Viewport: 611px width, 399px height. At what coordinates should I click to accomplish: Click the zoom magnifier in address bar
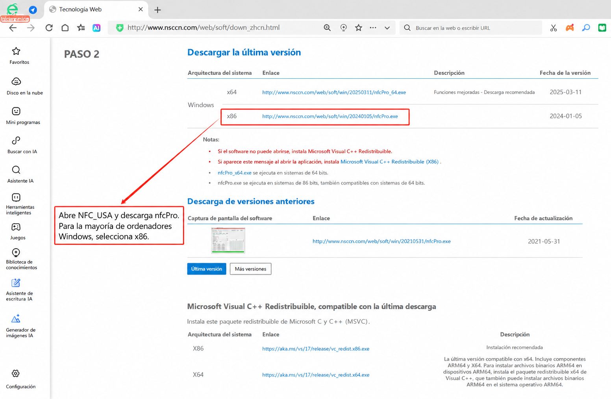click(327, 28)
